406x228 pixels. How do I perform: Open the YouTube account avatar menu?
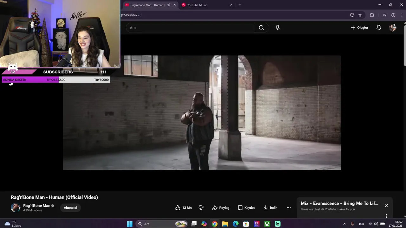click(393, 28)
